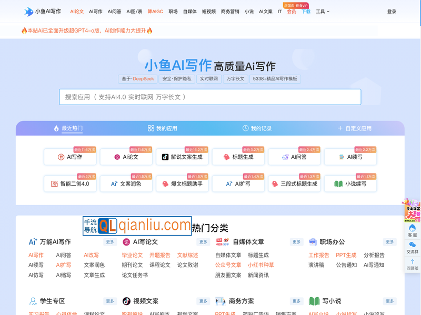Expand the 工具 dropdown menu
Viewport: 421px width, 315px height.
[322, 12]
